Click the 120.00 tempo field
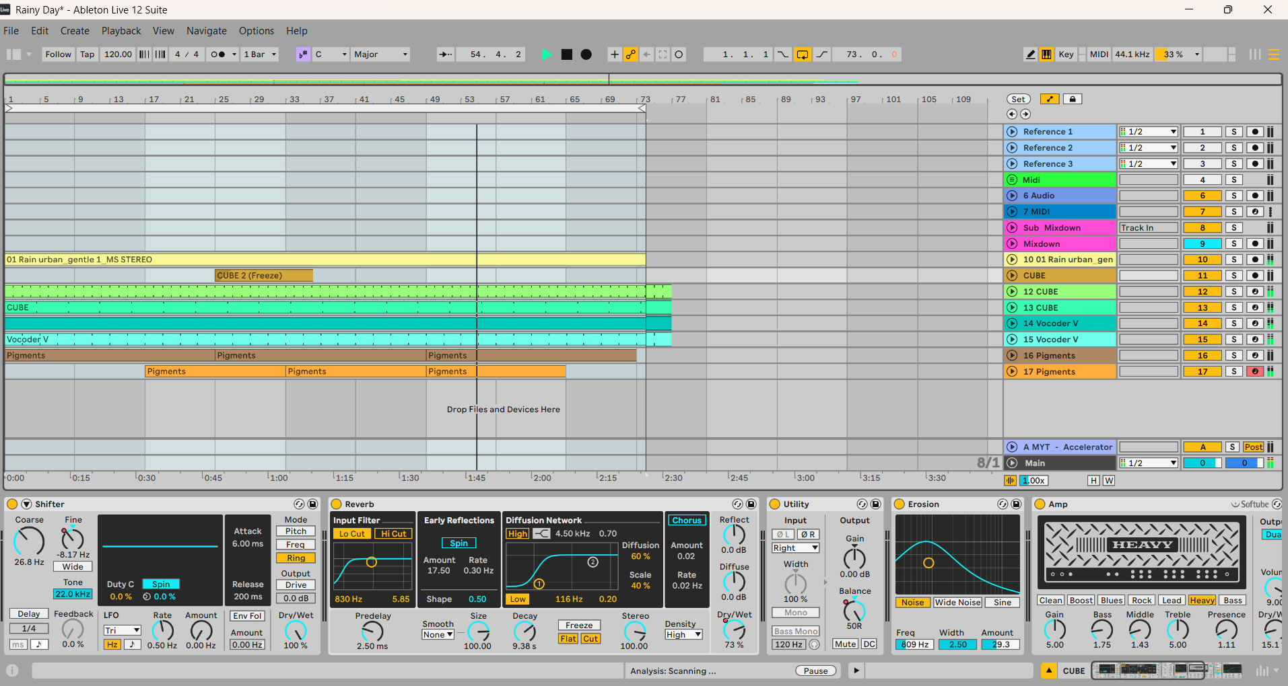The width and height of the screenshot is (1288, 686). click(118, 54)
